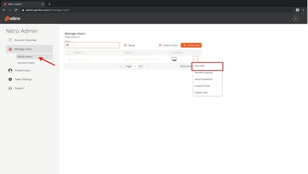Click the site lock icon in address bar
308x174 pixels.
click(23, 10)
